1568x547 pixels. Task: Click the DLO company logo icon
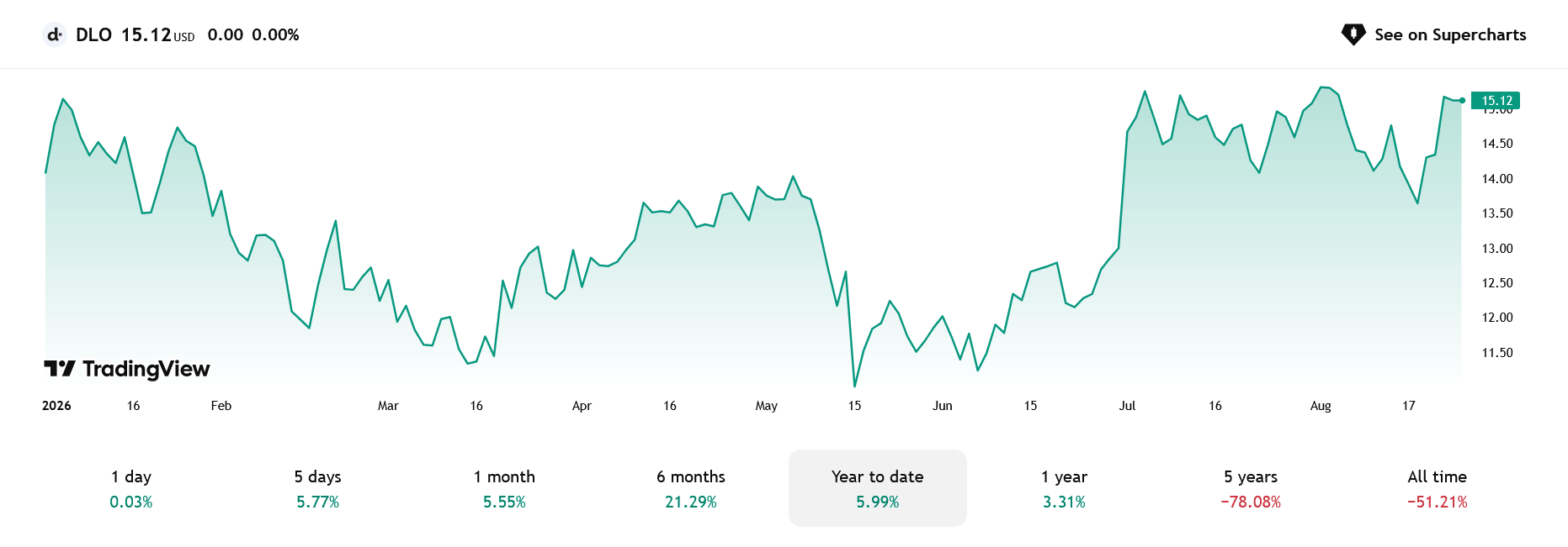click(x=55, y=34)
